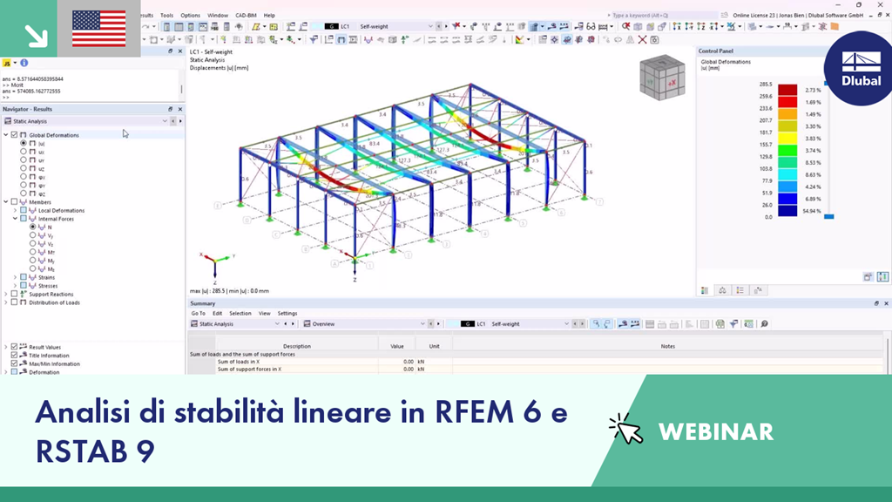Viewport: 892px width, 502px height.
Task: Click the red X delete icon in toolbar
Action: (x=642, y=40)
